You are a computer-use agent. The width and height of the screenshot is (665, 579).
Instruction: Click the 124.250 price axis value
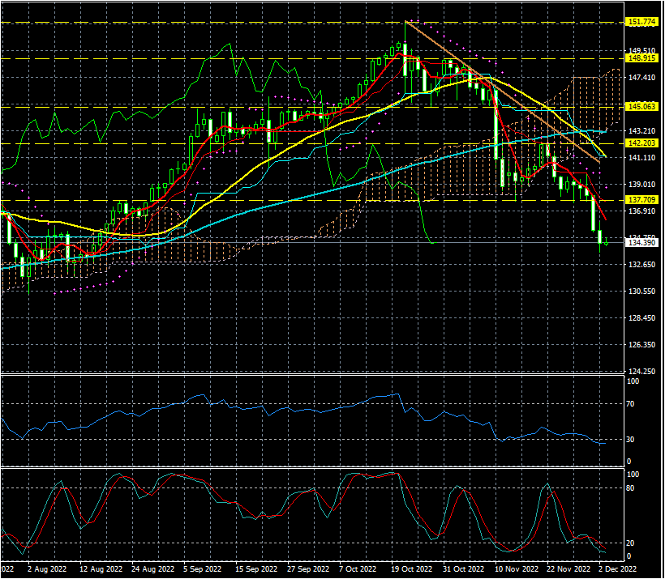(x=642, y=371)
